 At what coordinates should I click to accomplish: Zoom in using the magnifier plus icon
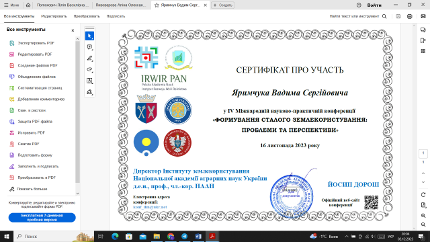(423, 216)
